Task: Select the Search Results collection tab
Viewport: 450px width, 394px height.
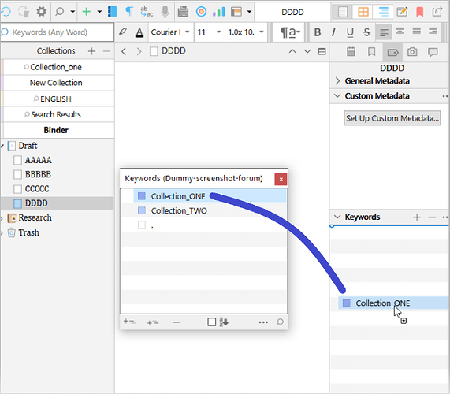Action: click(x=56, y=114)
